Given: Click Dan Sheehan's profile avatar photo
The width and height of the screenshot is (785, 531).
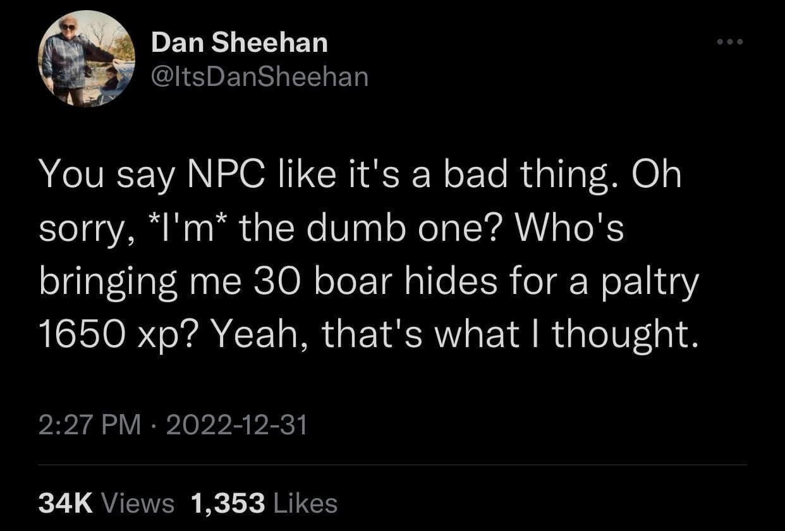Looking at the screenshot, I should [87, 58].
